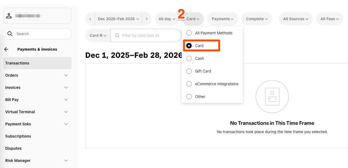The height and width of the screenshot is (168, 348).
Task: Select eCommerce Integrations radio option
Action: pos(189,84)
